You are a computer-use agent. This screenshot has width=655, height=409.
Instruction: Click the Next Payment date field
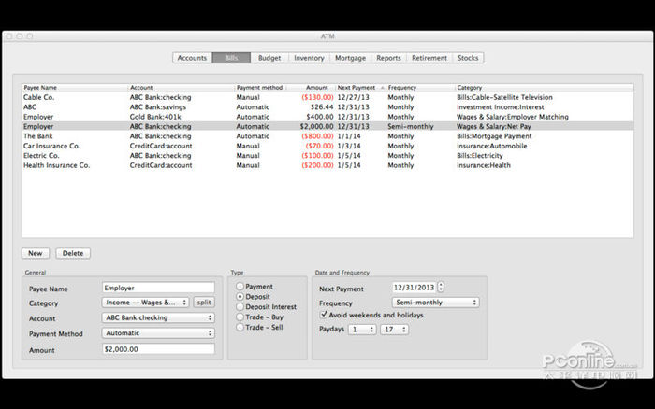coord(414,288)
